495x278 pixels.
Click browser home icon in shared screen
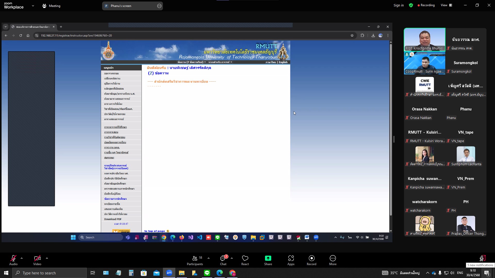[x=28, y=36]
